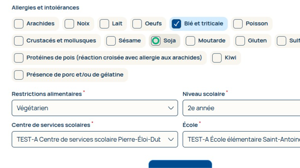Select the Gluten allergy checkbox
Screen dimensions: 300x168
pos(240,41)
